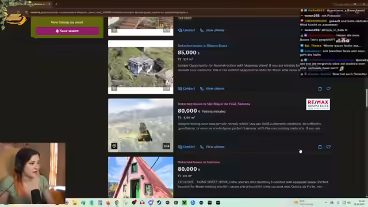Discard the 85,000 € listing with trash icon
The height and width of the screenshot is (207, 368).
pos(320,89)
